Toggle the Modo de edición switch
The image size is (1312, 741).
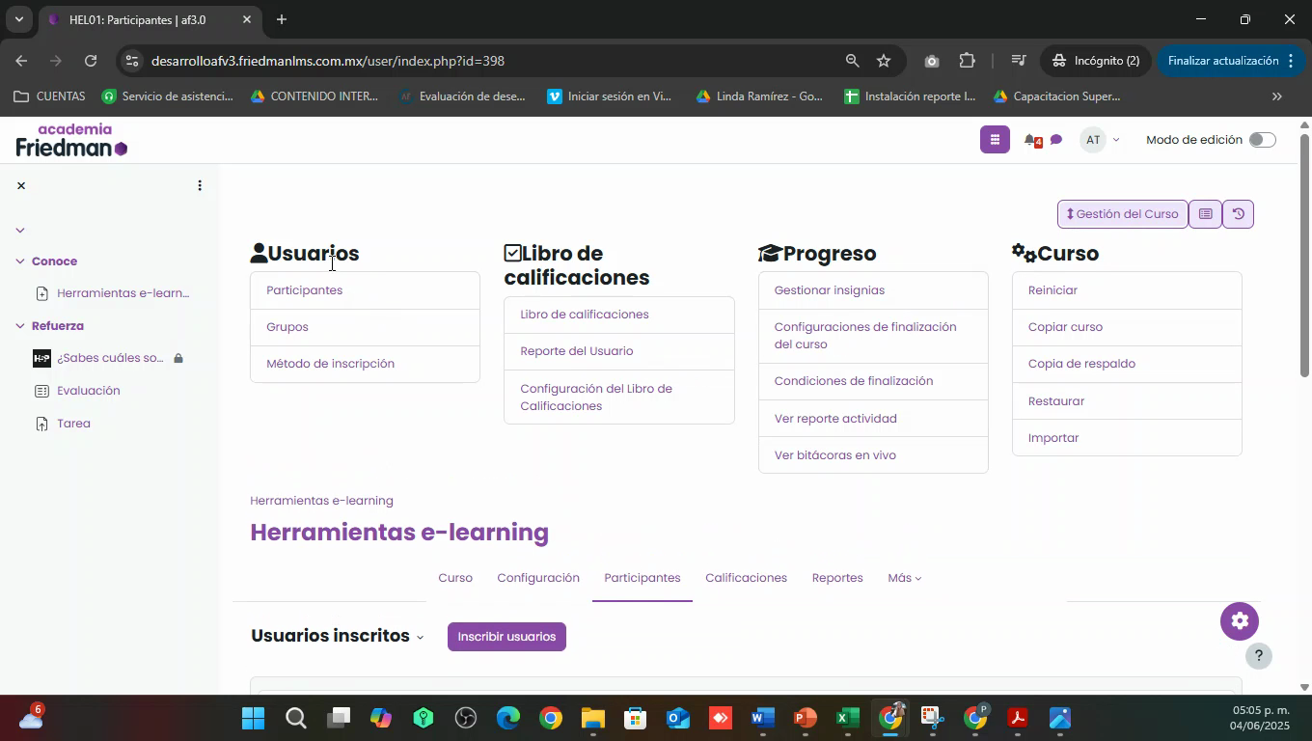coord(1262,140)
